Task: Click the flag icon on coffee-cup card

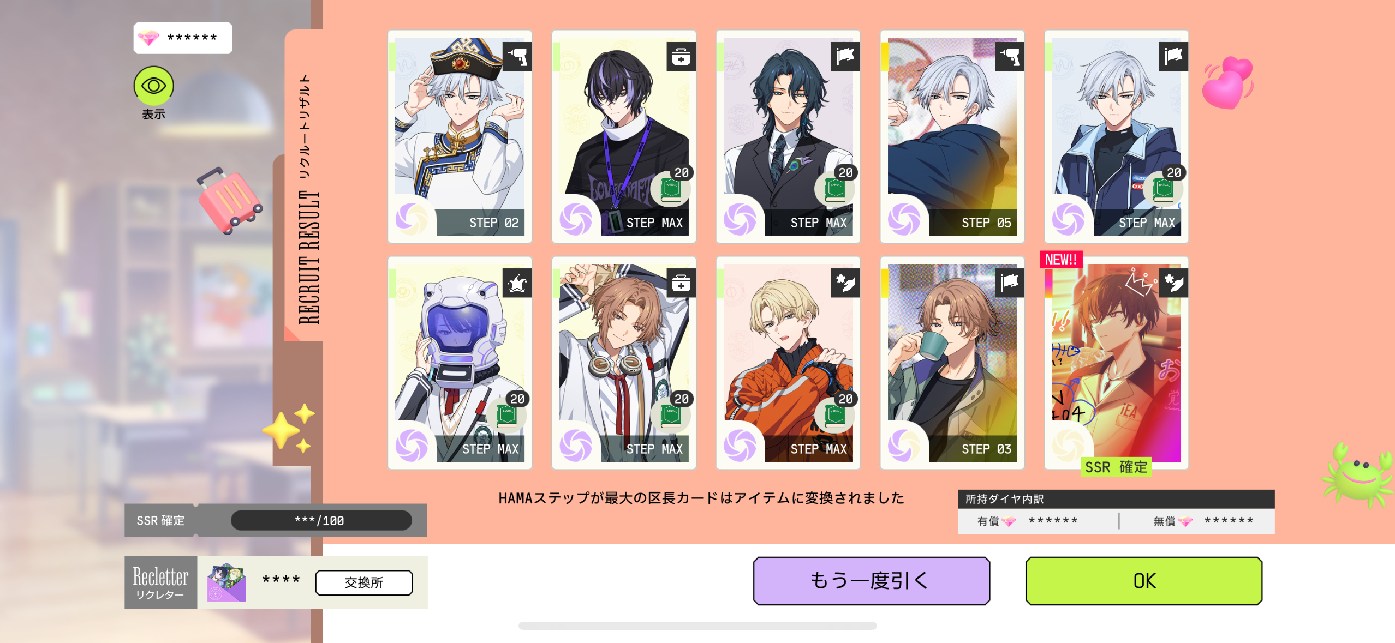Action: pos(1009,283)
